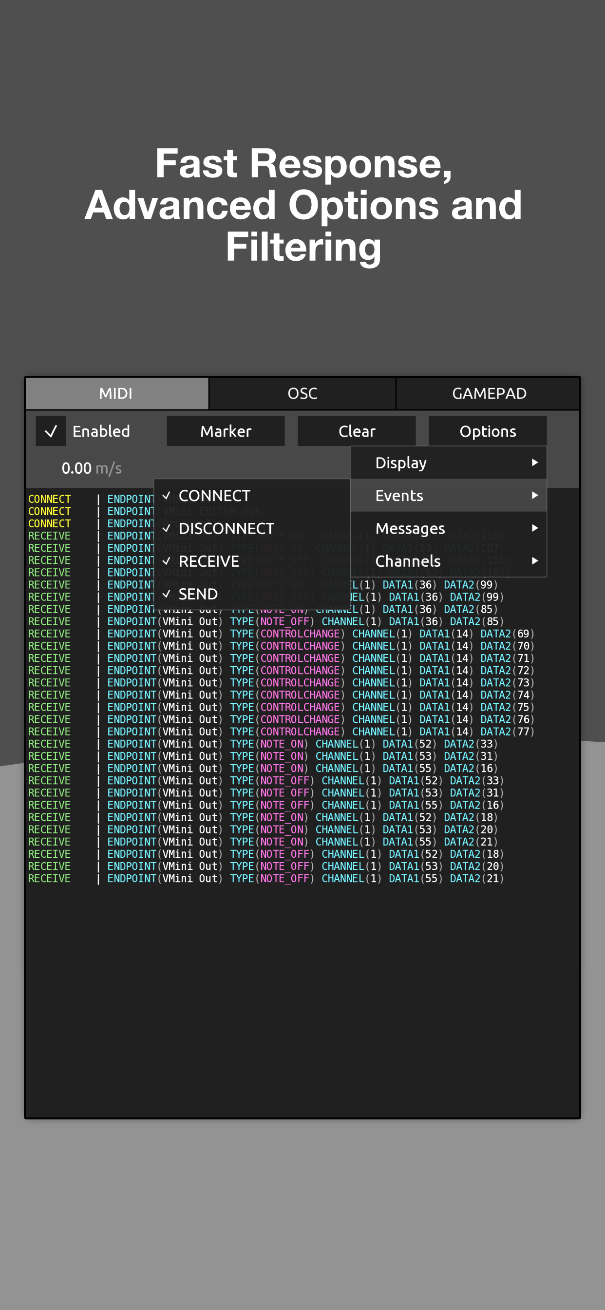Open the Channels menu entry

tap(449, 561)
